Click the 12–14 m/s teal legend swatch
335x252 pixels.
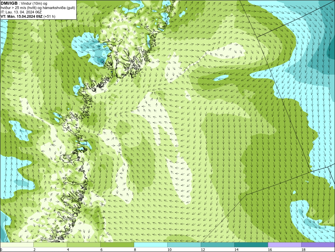(x=217, y=245)
